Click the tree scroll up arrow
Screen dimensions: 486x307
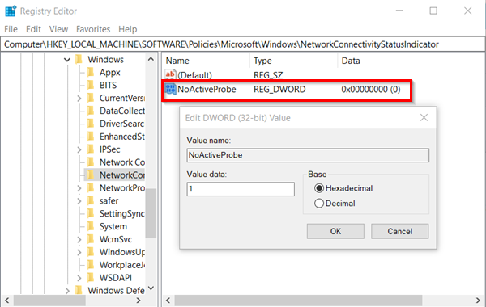(x=151, y=59)
